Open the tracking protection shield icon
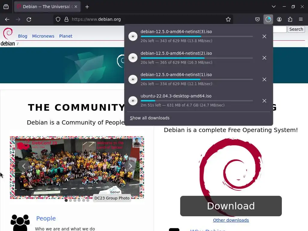This screenshot has height=231, width=308. 58,19
